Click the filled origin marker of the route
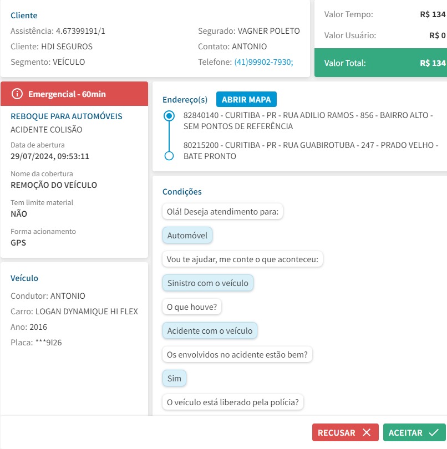447x449 pixels. coord(169,116)
